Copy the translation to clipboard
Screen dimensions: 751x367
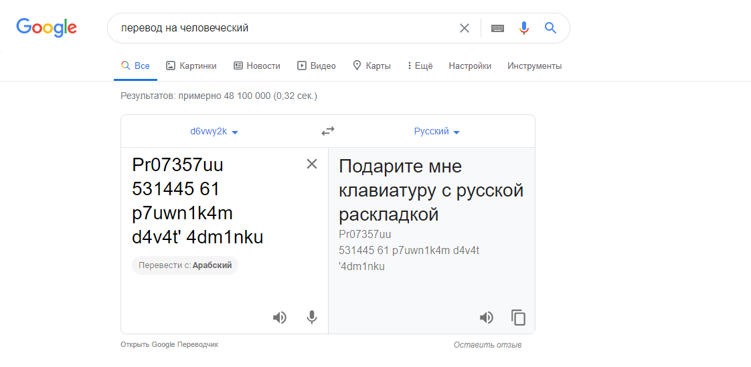[518, 318]
